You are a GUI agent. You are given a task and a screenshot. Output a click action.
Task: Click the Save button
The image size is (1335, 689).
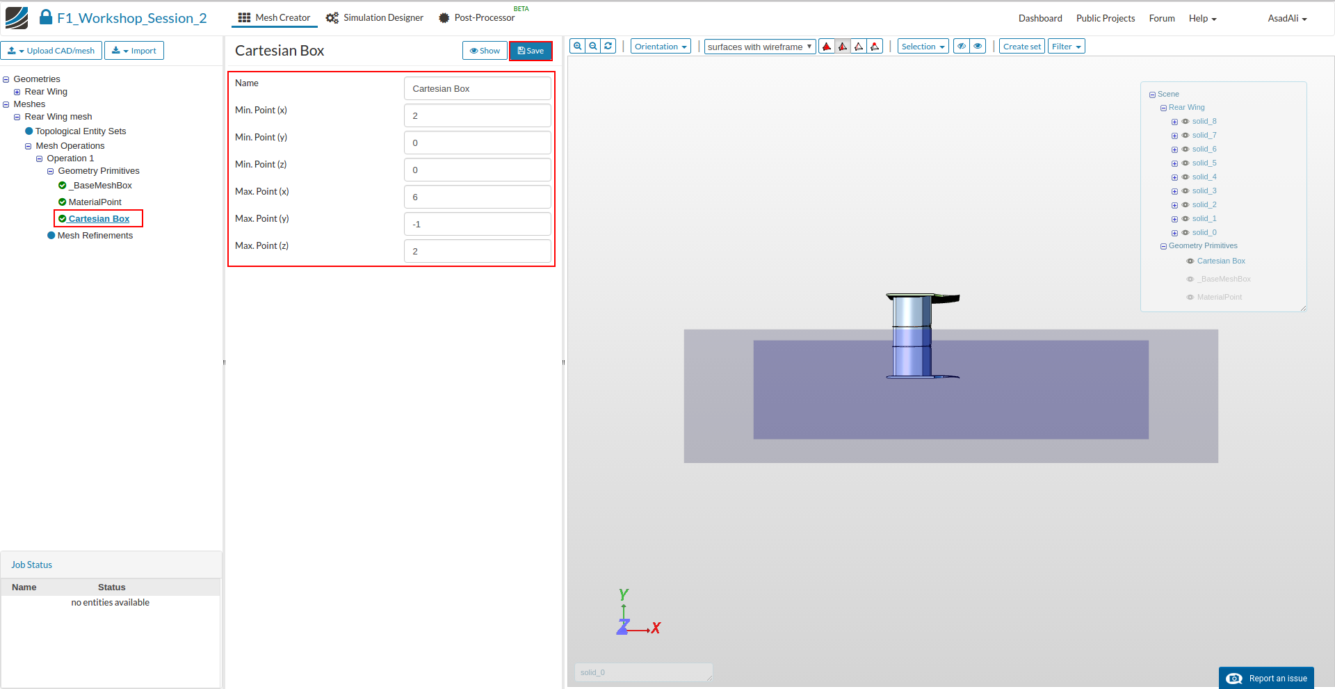coord(531,51)
